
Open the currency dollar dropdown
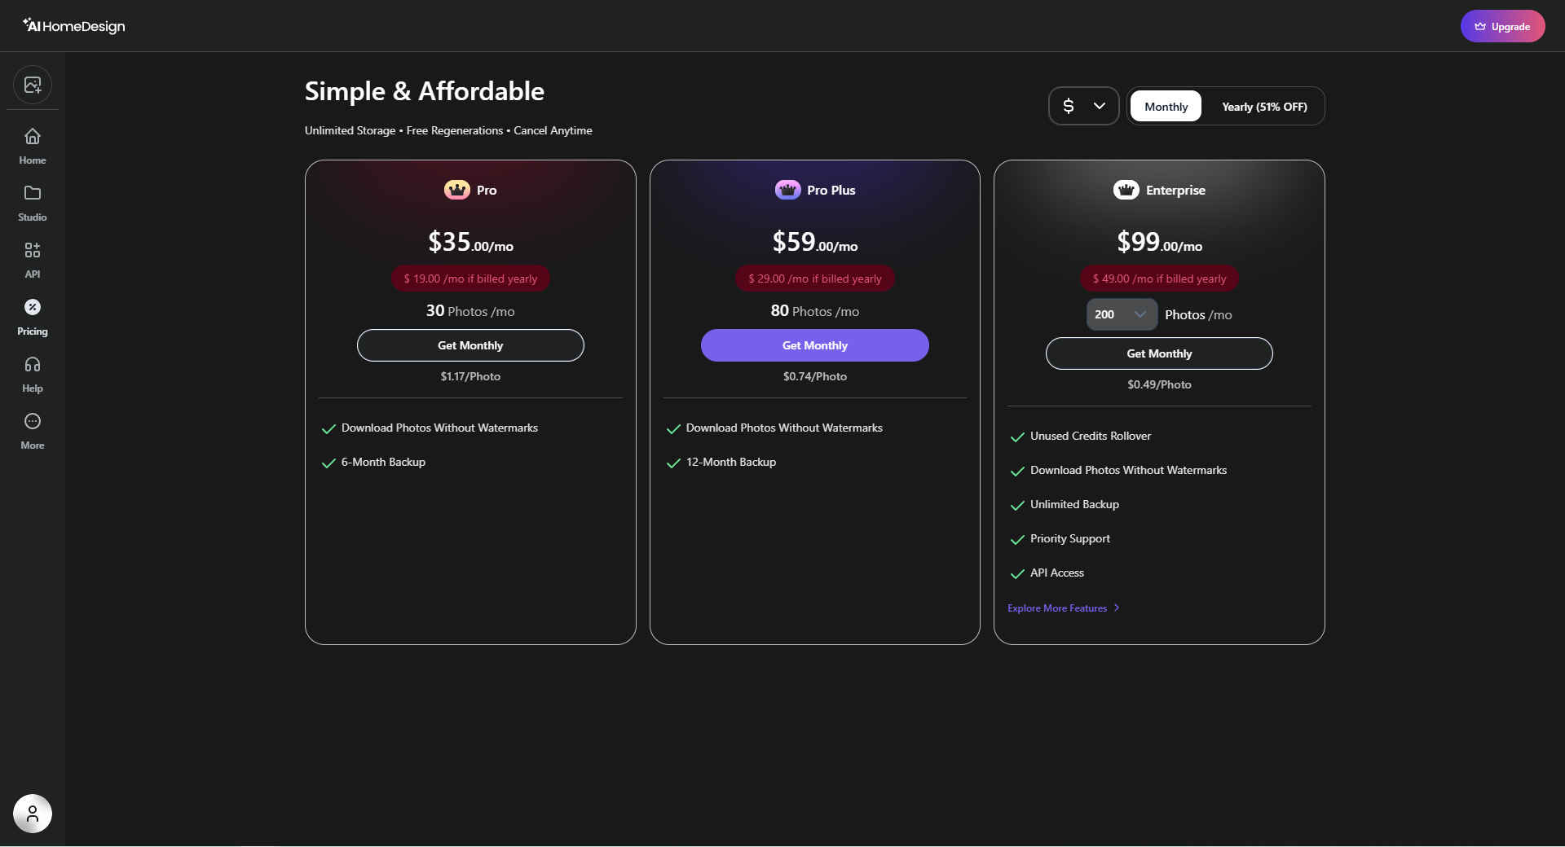coord(1083,106)
